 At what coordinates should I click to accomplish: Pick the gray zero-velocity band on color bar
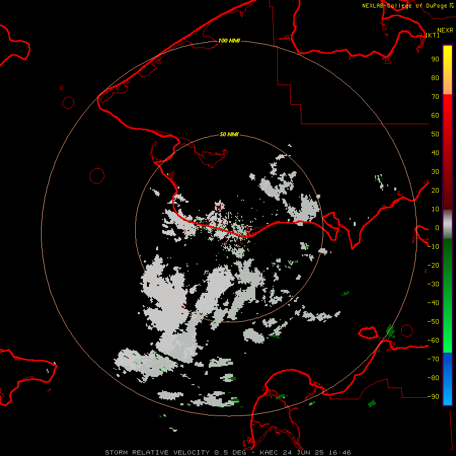click(447, 224)
